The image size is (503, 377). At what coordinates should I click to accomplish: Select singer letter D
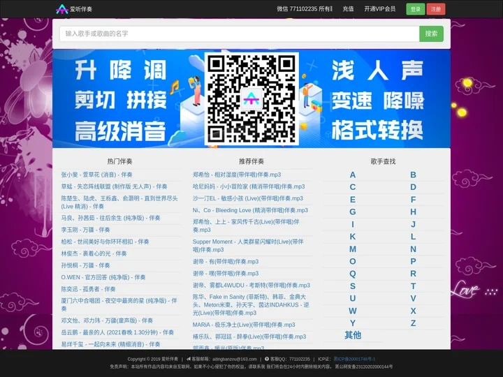413,187
